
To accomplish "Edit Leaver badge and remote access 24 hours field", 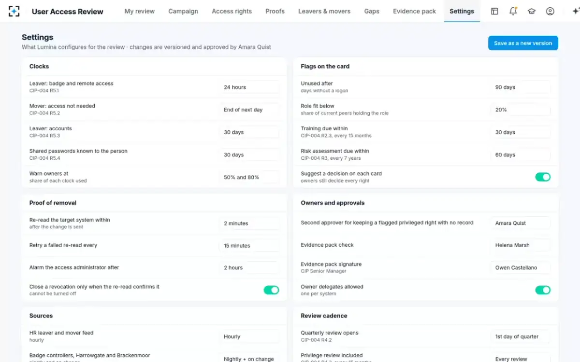I will 249,87.
